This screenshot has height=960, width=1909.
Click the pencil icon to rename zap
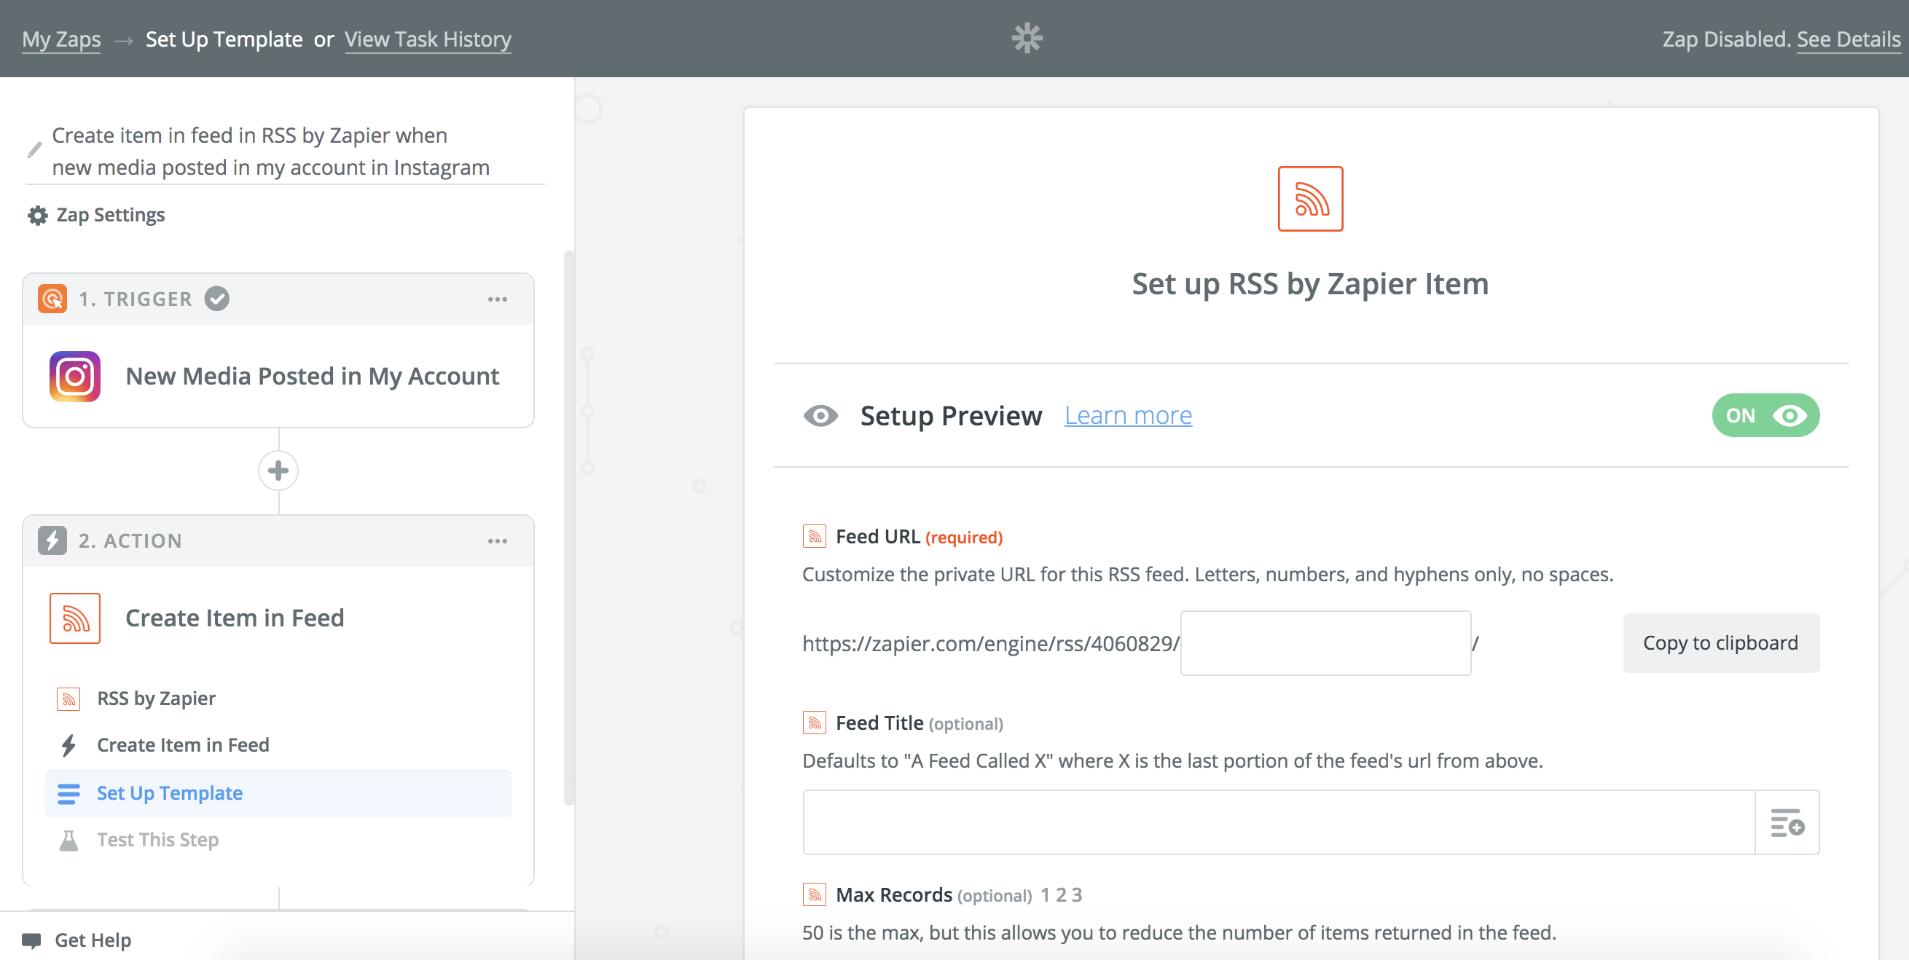34,150
